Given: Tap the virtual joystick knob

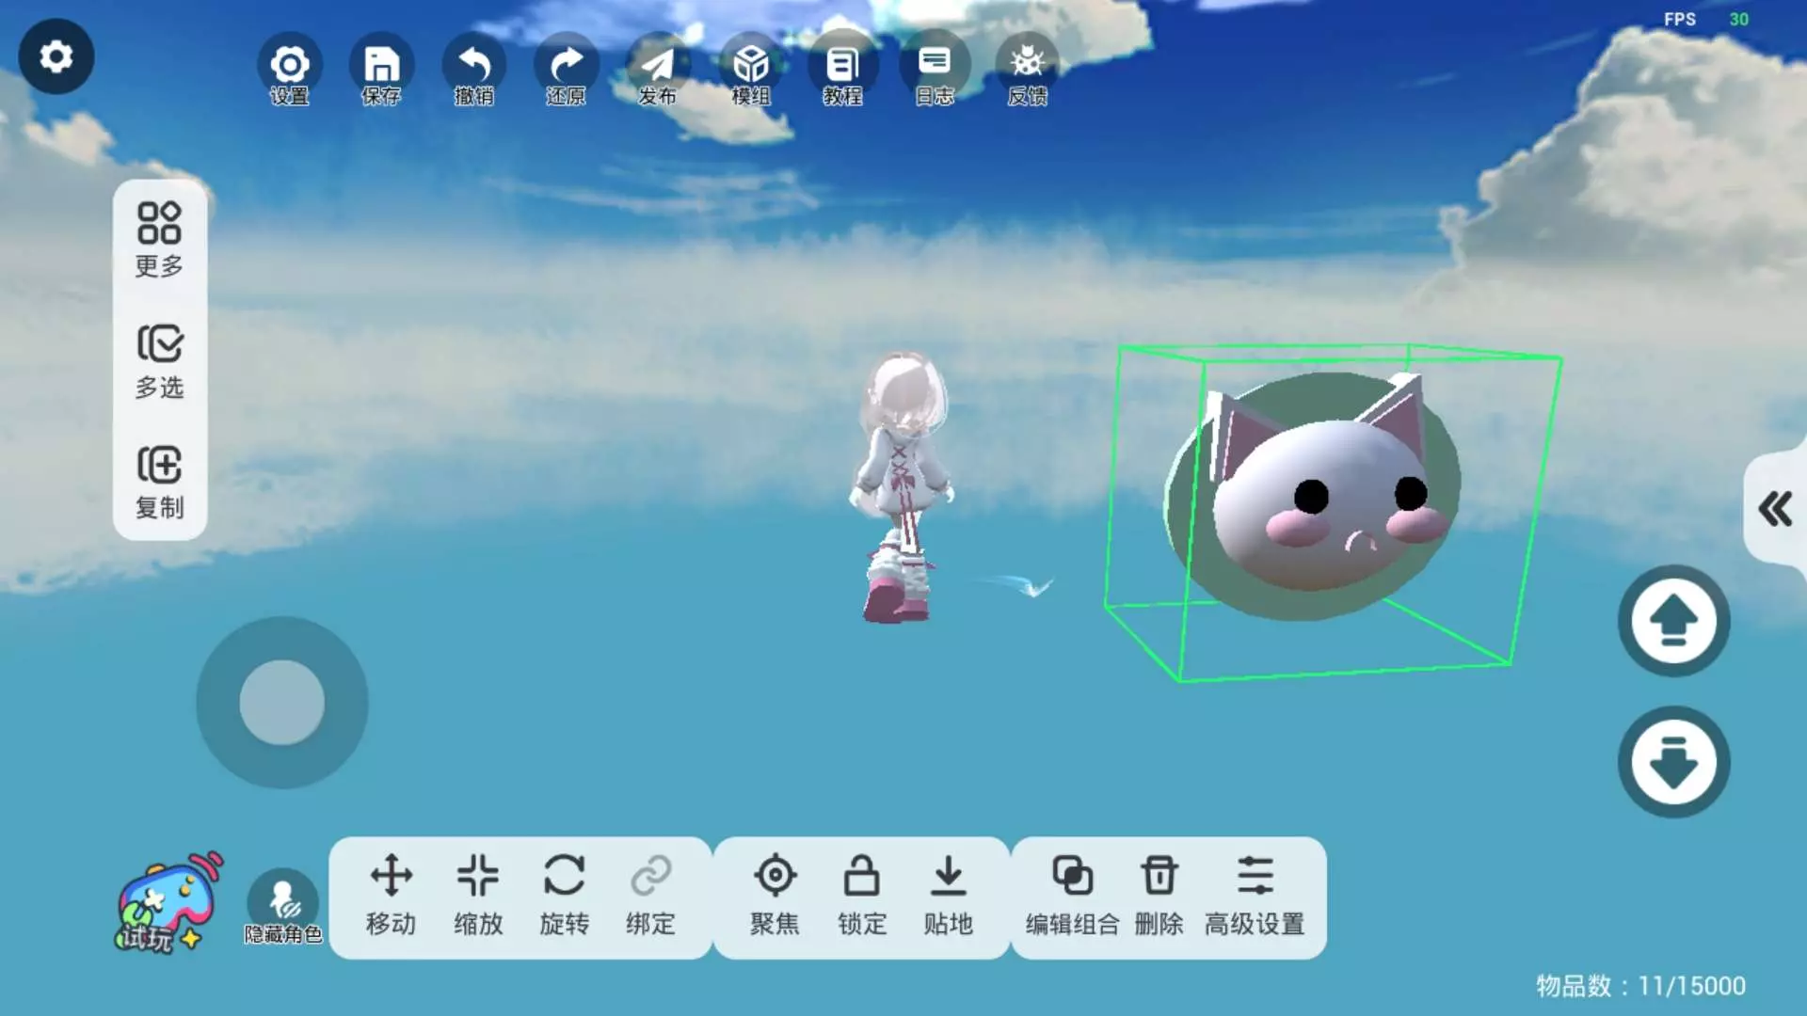Looking at the screenshot, I should (281, 702).
